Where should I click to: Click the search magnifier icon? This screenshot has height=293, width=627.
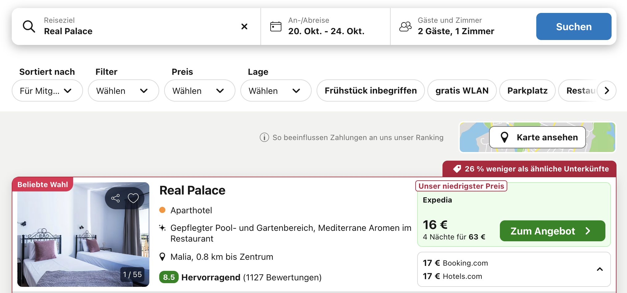29,26
